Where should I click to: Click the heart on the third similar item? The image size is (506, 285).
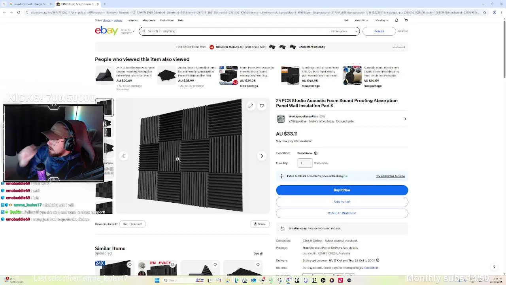point(215,265)
